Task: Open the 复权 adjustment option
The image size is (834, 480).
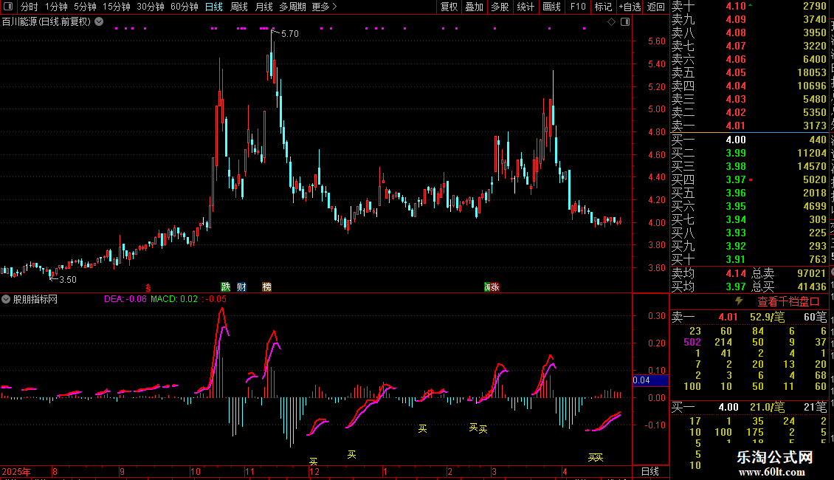Action: coord(449,7)
